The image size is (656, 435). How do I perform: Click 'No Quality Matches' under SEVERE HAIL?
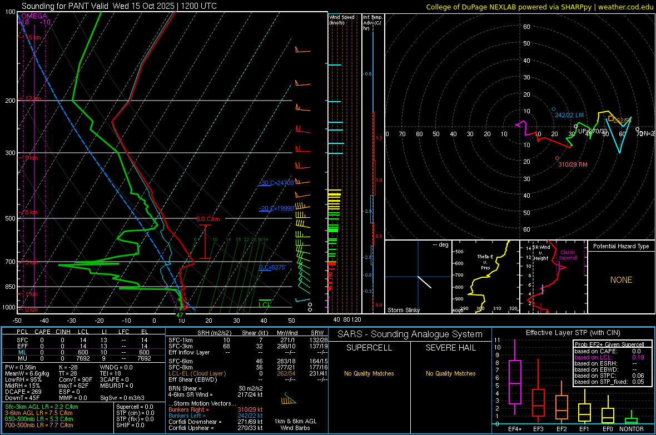point(450,373)
